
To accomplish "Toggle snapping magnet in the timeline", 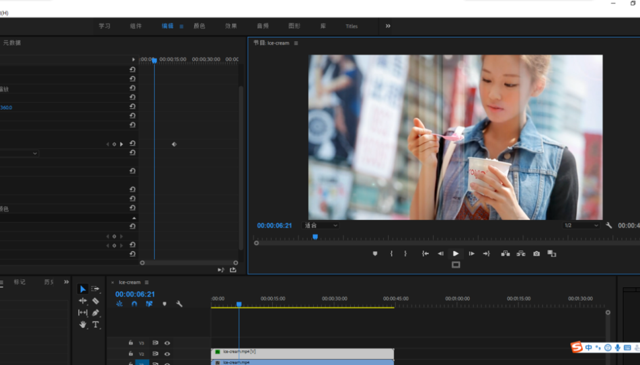I will 134,304.
